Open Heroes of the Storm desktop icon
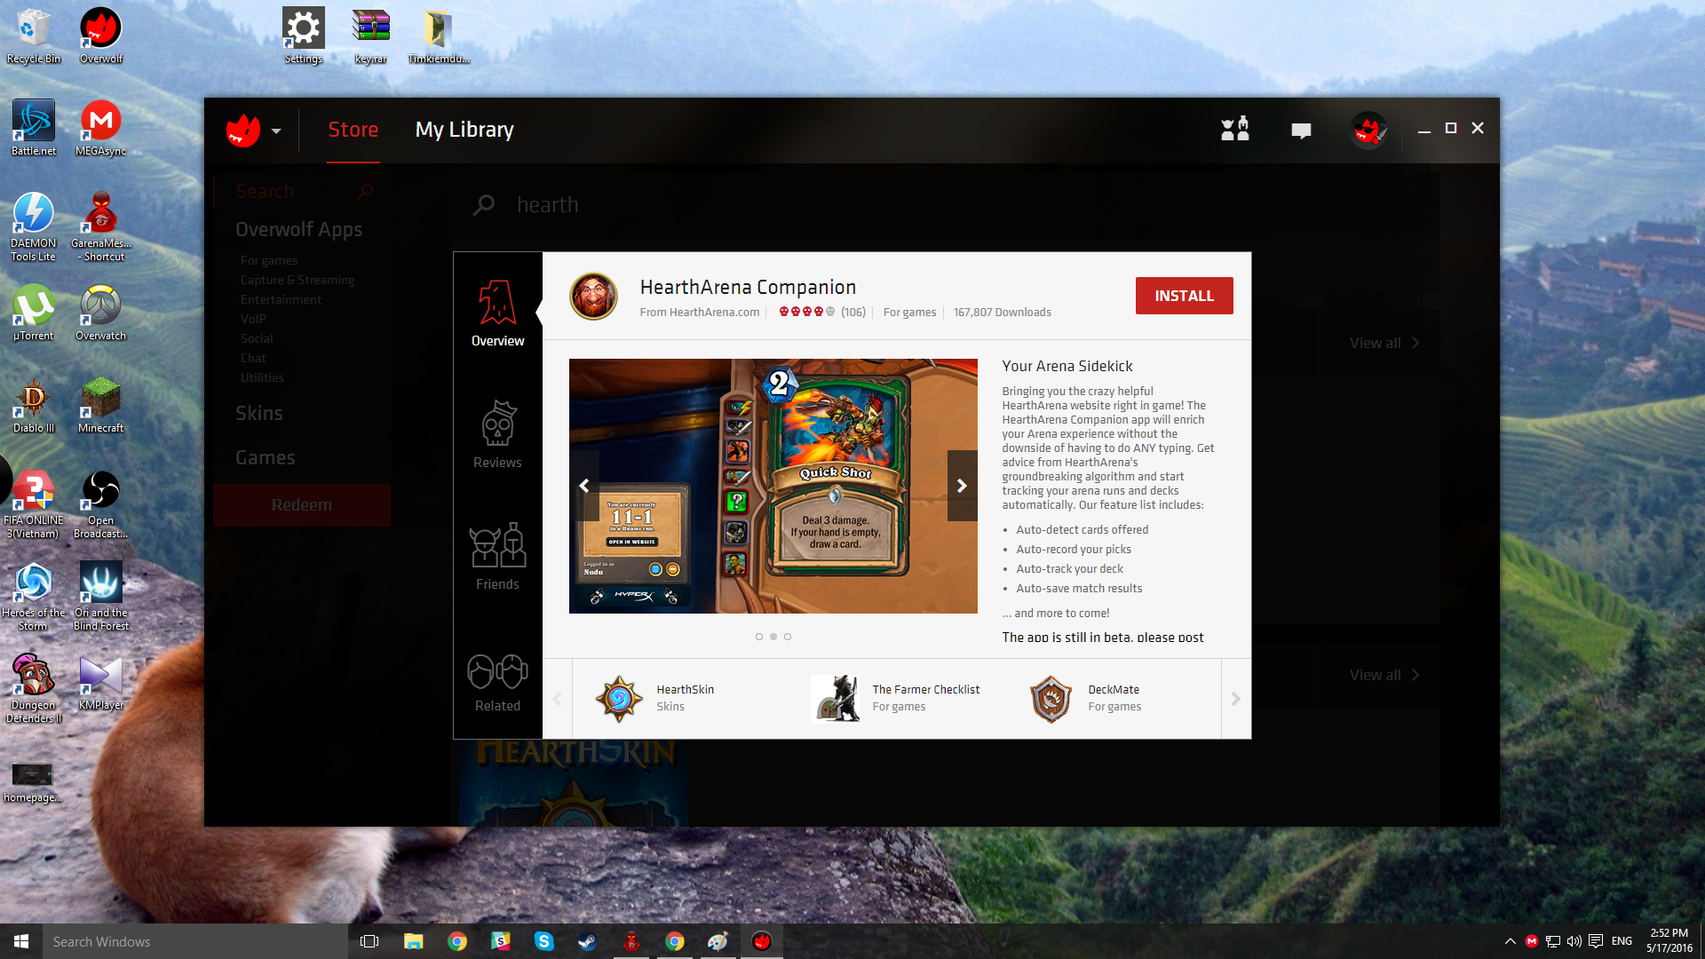Viewport: 1705px width, 959px height. pyautogui.click(x=34, y=597)
